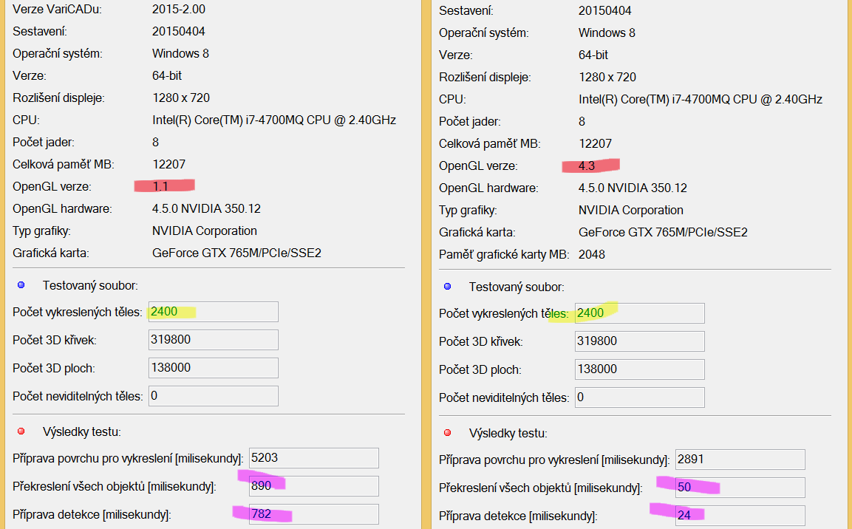Select the field showing 2891 milliseconds

(x=740, y=460)
